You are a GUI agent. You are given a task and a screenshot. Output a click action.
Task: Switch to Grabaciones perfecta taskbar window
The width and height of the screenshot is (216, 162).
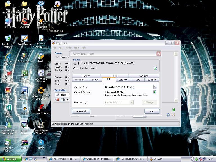pos(97,159)
